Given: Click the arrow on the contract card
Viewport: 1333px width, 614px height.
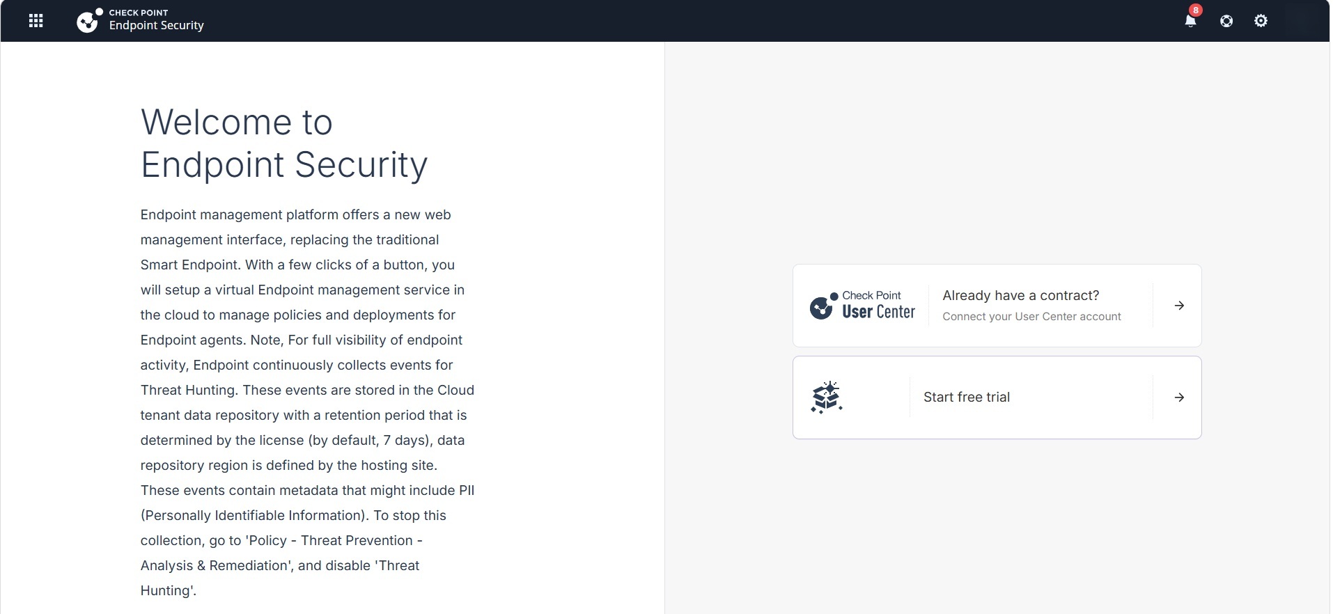Looking at the screenshot, I should [1179, 306].
